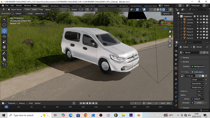Disable Camera in renders via camera icon
Viewport: 210px width, 118px height.
coord(207,20)
